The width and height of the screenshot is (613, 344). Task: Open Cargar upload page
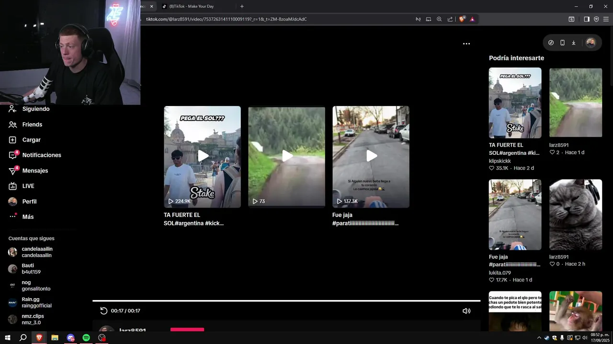click(31, 140)
